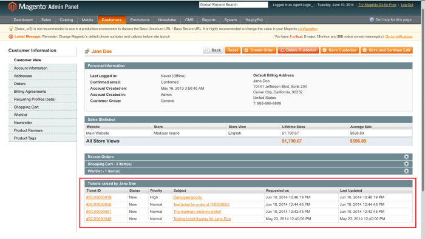This screenshot has width=425, height=239.
Task: Open the Reports menu
Action: (209, 20)
